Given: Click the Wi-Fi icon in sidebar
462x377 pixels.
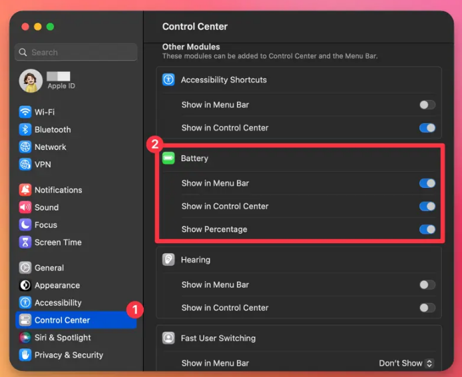Looking at the screenshot, I should point(25,112).
